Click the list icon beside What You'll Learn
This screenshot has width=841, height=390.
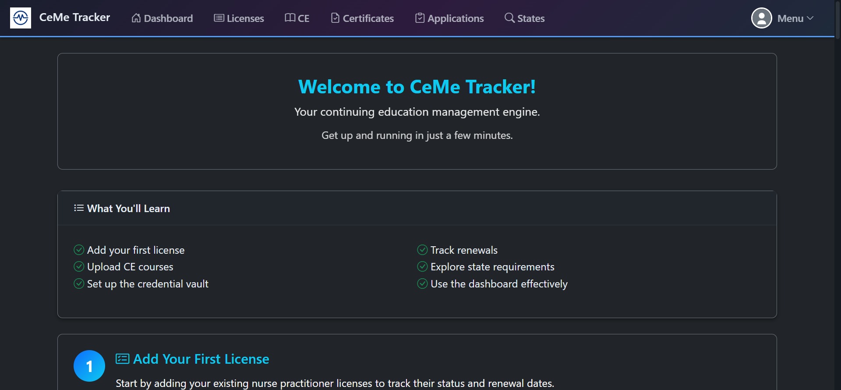(x=79, y=208)
